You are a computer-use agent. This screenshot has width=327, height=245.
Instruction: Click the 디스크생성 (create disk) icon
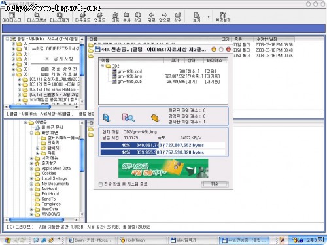click(37, 15)
